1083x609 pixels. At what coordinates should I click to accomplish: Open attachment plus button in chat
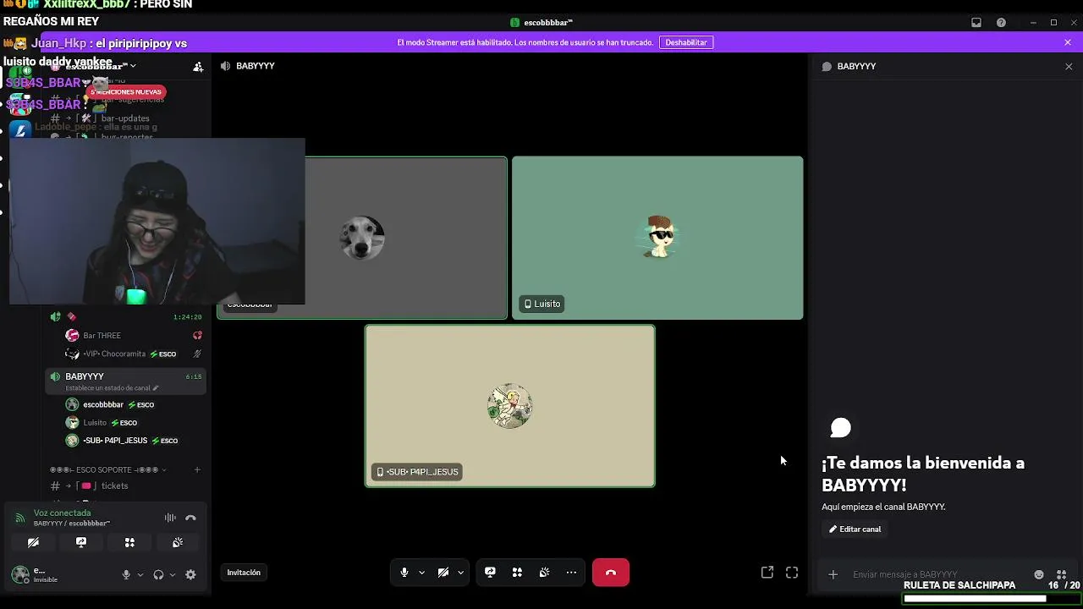point(833,574)
